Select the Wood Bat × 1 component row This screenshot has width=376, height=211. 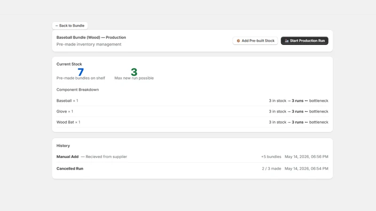(192, 122)
